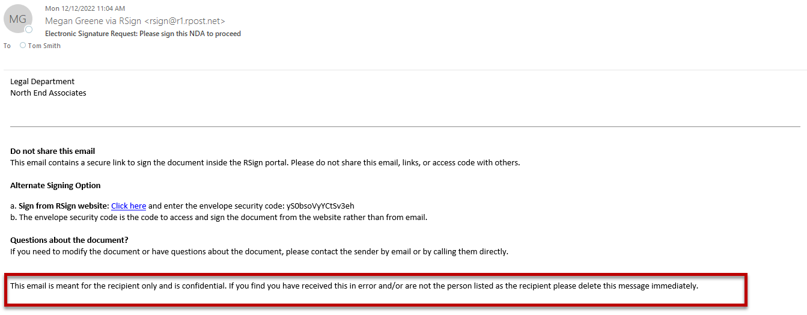Image resolution: width=807 pixels, height=315 pixels.
Task: Click the 'To' field label
Action: (7, 46)
